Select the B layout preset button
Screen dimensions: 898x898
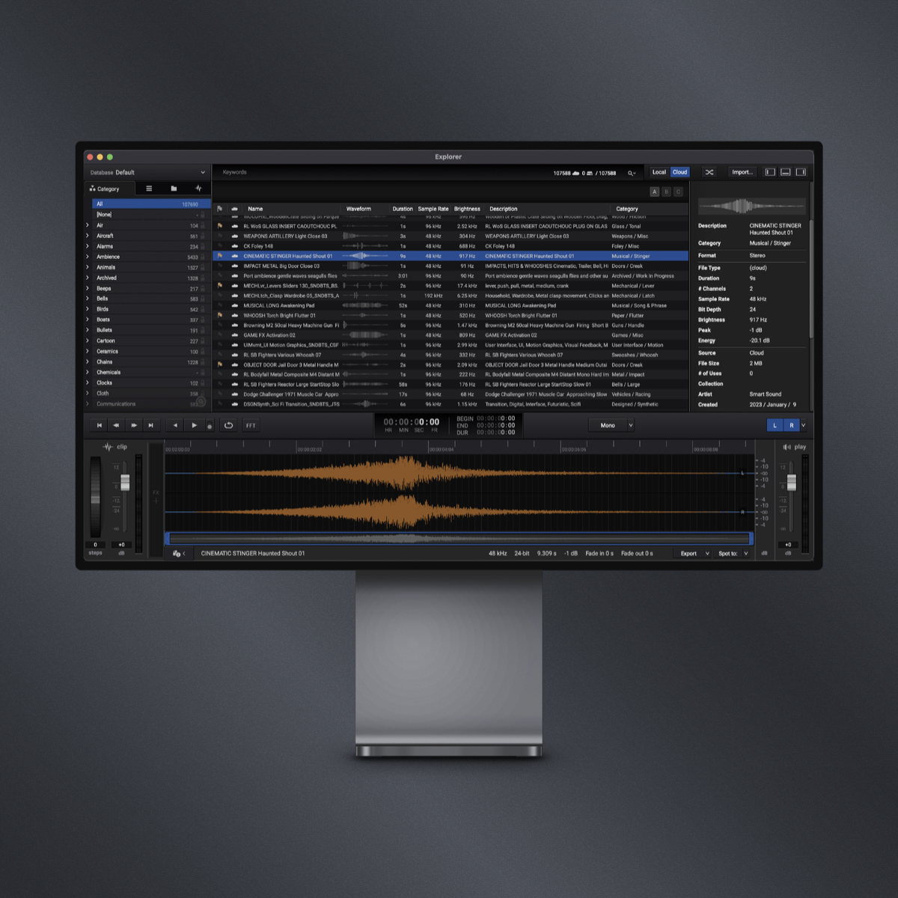point(666,191)
